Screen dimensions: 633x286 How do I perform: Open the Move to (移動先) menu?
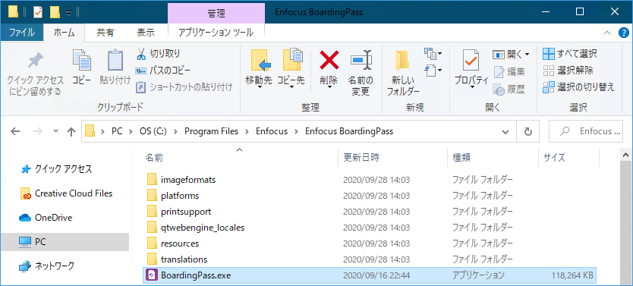click(259, 69)
